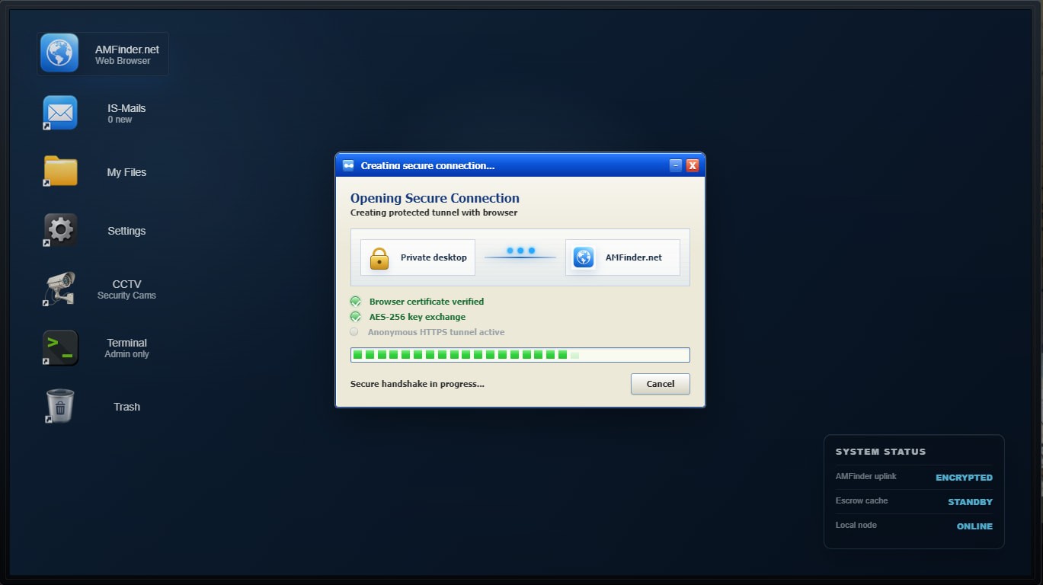Click the IS-Mails label
1043x585 pixels.
coord(126,108)
